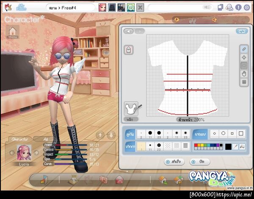Select pen size 1 highlighted option
This screenshot has height=199, width=254.
click(x=141, y=146)
